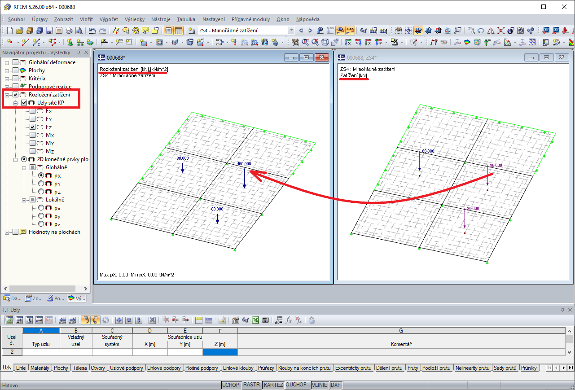575x390 pixels.
Task: Expand the Kritéria tree node
Action: pyautogui.click(x=7, y=79)
